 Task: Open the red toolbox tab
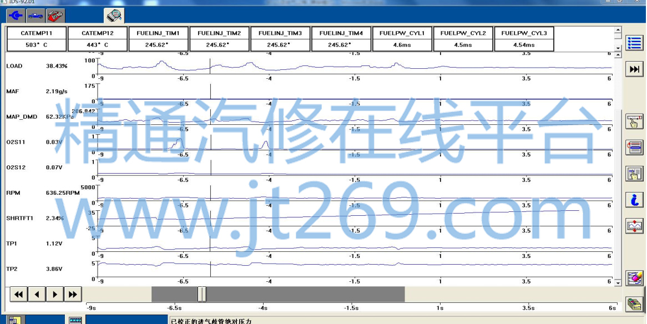[55, 16]
